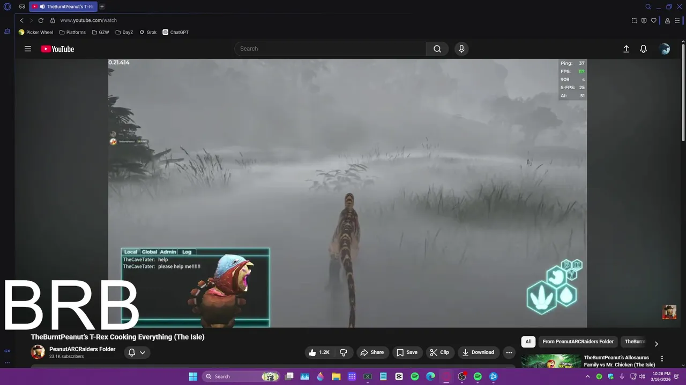686x385 pixels.
Task: Show hidden system tray icons
Action: click(x=587, y=376)
